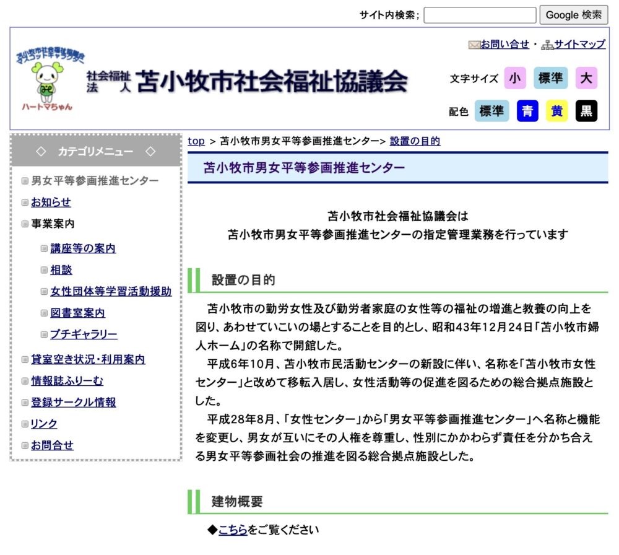Click the site search input field

[x=480, y=15]
